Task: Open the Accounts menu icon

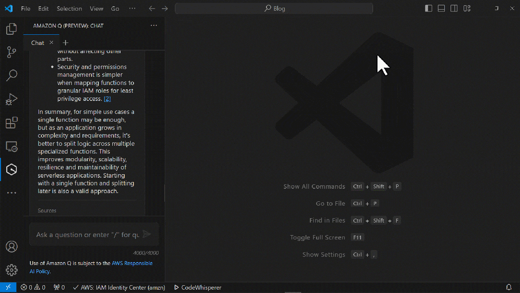Action: click(11, 247)
